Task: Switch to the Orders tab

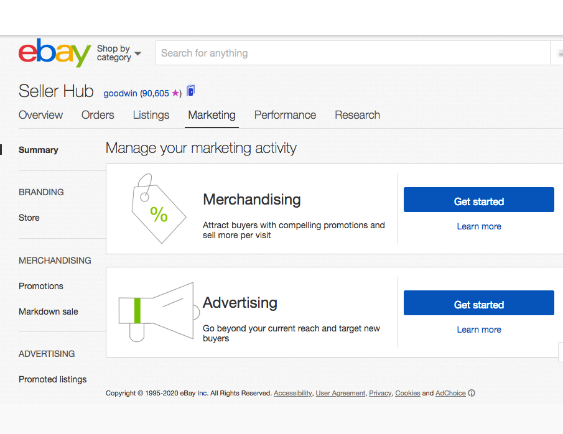Action: (x=98, y=115)
